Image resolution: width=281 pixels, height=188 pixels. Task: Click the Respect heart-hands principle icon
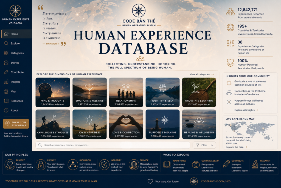tap(10, 165)
